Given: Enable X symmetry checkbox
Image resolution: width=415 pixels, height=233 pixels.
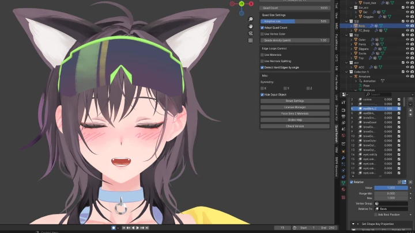Looking at the screenshot, I should [262, 89].
